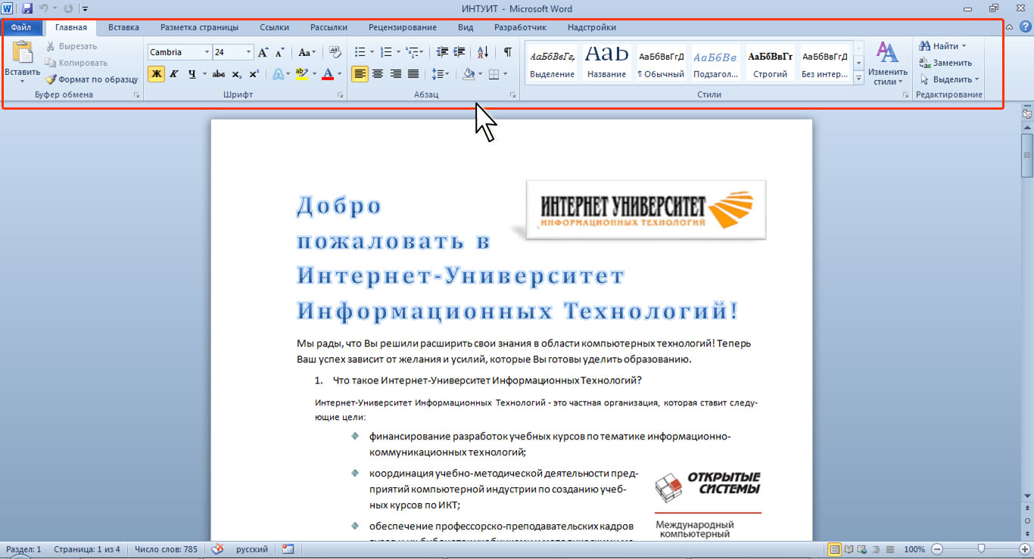Click the vertical scrollbar thumb
This screenshot has height=559, width=1034.
[x=1027, y=156]
